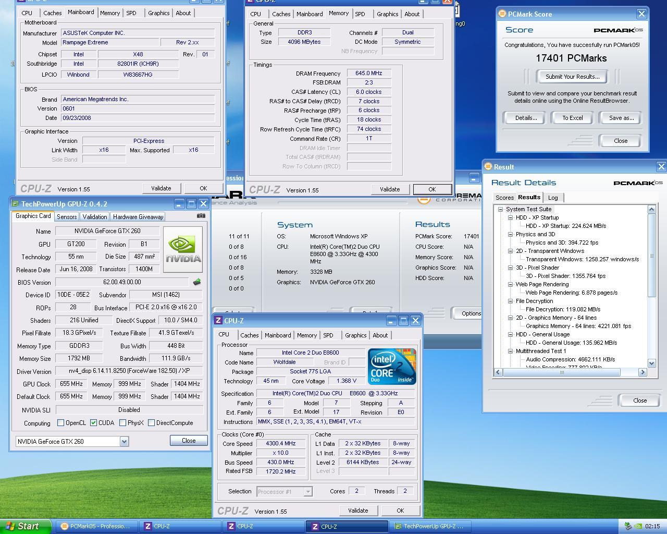The image size is (667, 534).
Task: Open the Windows Start menu
Action: [x=26, y=526]
